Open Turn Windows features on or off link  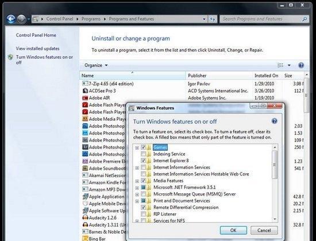click(45, 60)
